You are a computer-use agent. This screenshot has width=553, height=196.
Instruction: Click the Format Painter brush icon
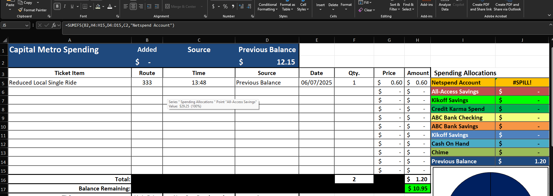click(x=20, y=10)
